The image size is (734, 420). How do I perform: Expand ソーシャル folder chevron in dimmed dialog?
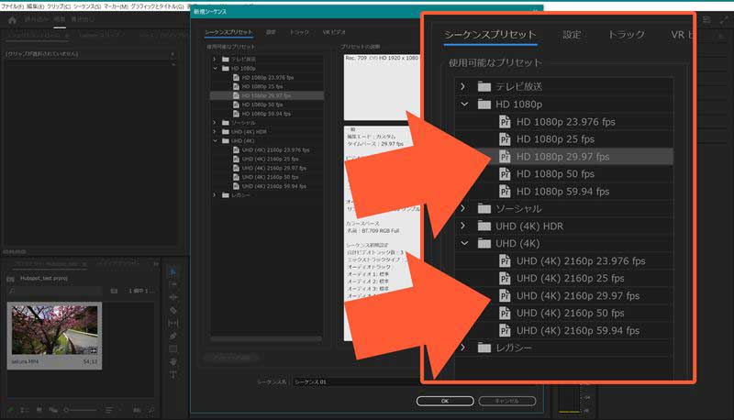pyautogui.click(x=215, y=123)
